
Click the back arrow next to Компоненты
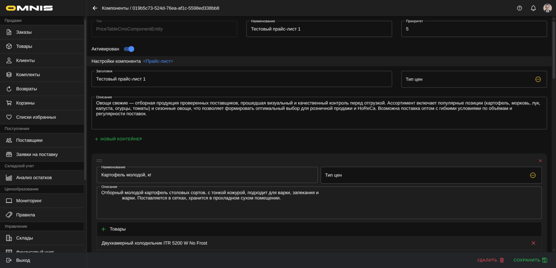[x=95, y=8]
